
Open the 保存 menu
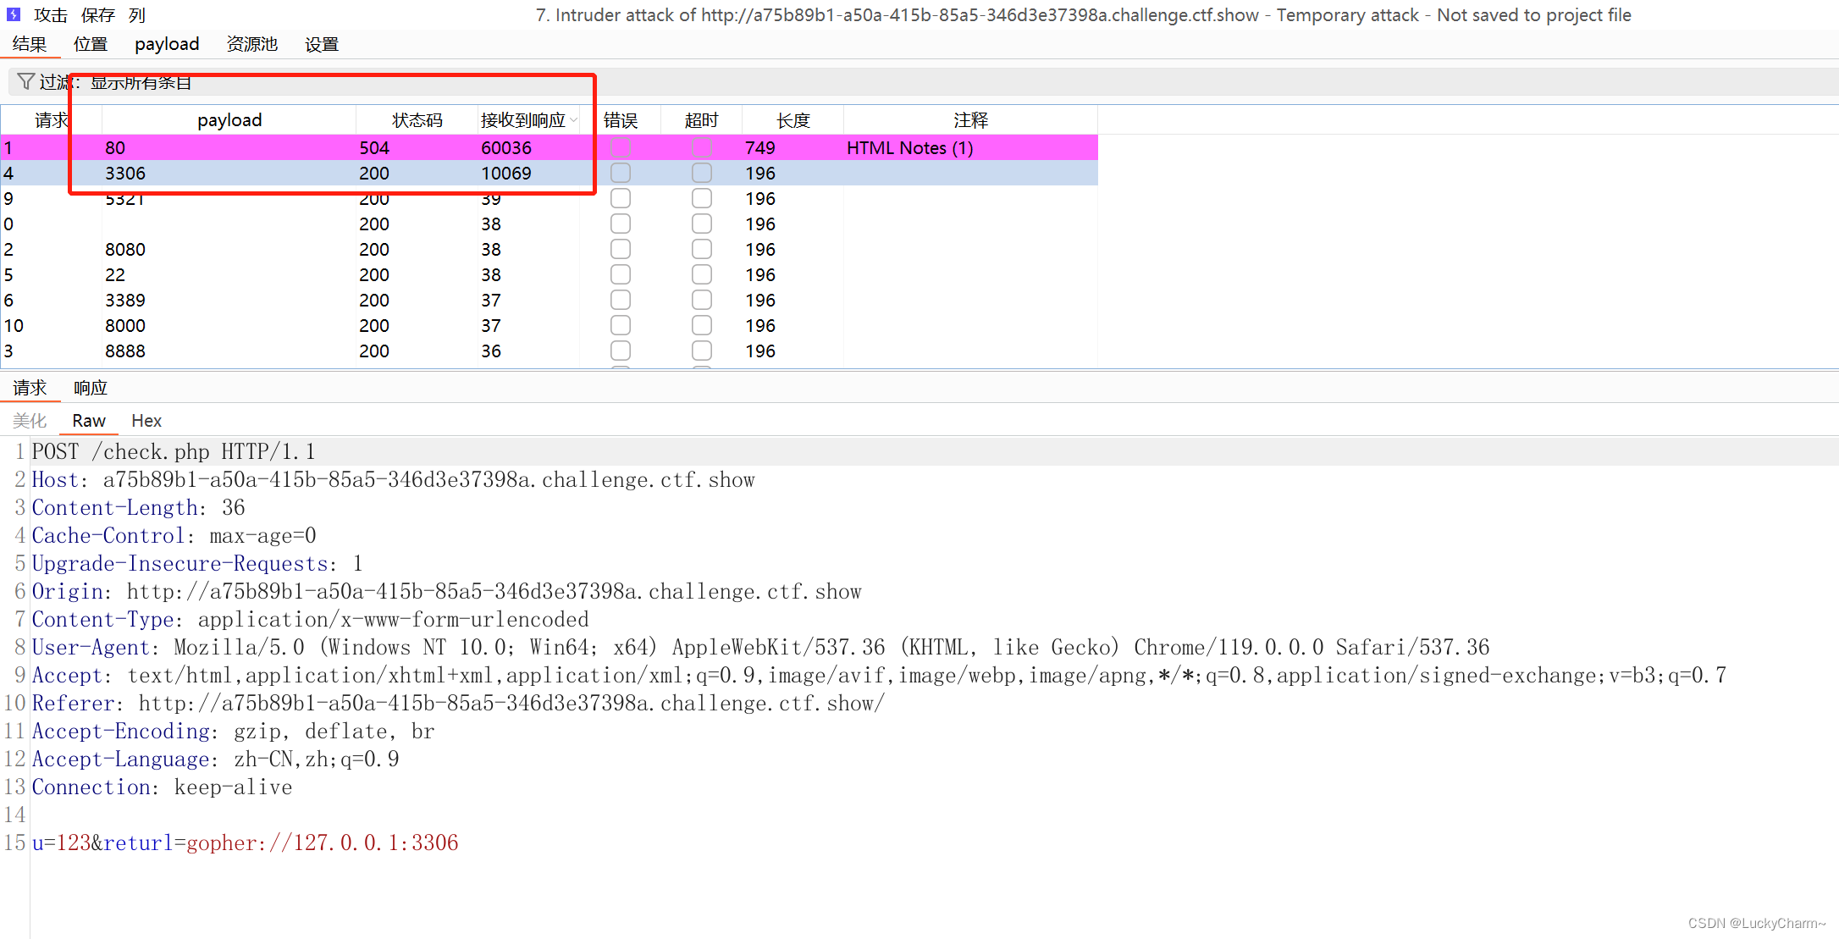(x=98, y=15)
